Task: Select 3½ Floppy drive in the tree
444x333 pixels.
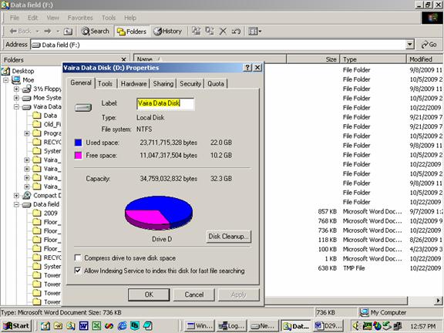Action: click(42, 89)
